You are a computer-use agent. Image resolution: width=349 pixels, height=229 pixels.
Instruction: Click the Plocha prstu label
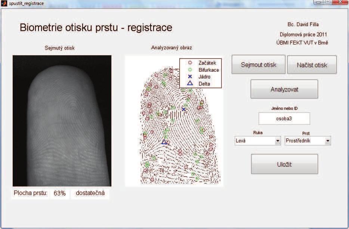pos(31,193)
